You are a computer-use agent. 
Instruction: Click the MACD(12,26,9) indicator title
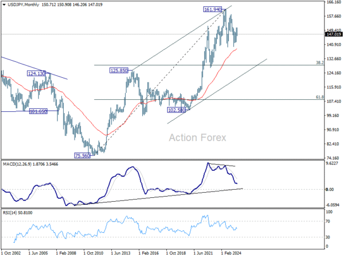17,164
